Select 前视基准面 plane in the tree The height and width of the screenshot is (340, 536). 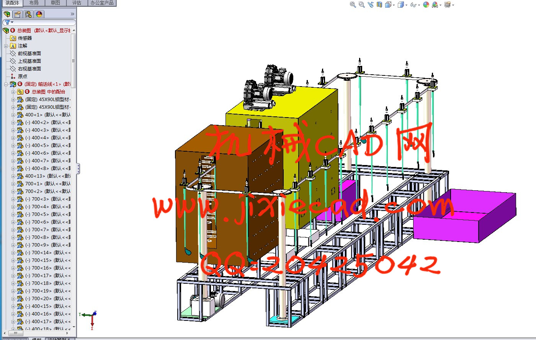[x=29, y=54]
